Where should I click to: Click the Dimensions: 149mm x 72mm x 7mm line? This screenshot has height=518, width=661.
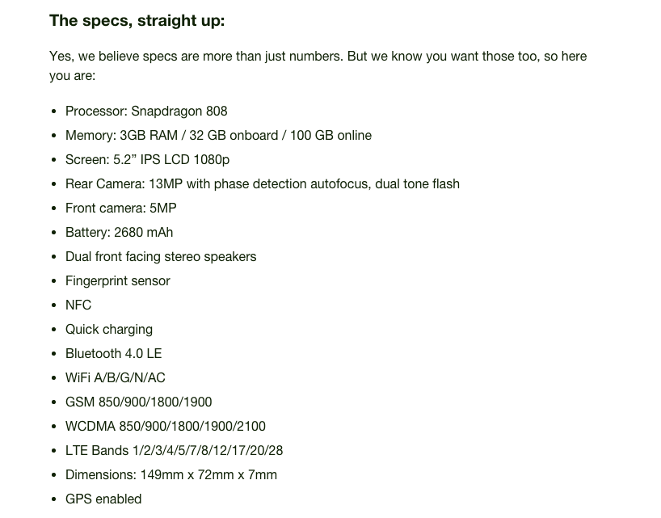tap(171, 475)
